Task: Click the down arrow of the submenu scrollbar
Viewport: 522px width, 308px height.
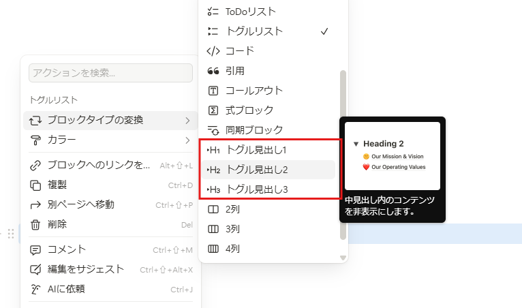Action: point(343,258)
